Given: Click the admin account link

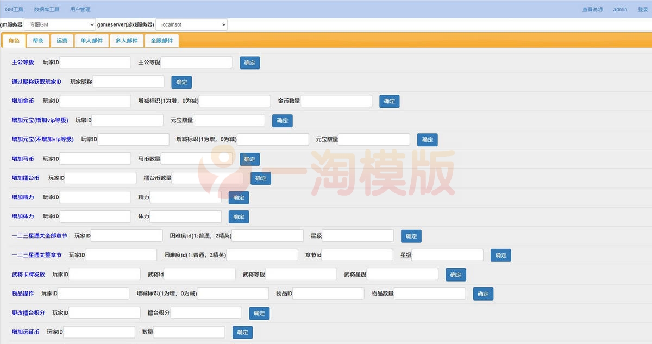Looking at the screenshot, I should pos(619,9).
